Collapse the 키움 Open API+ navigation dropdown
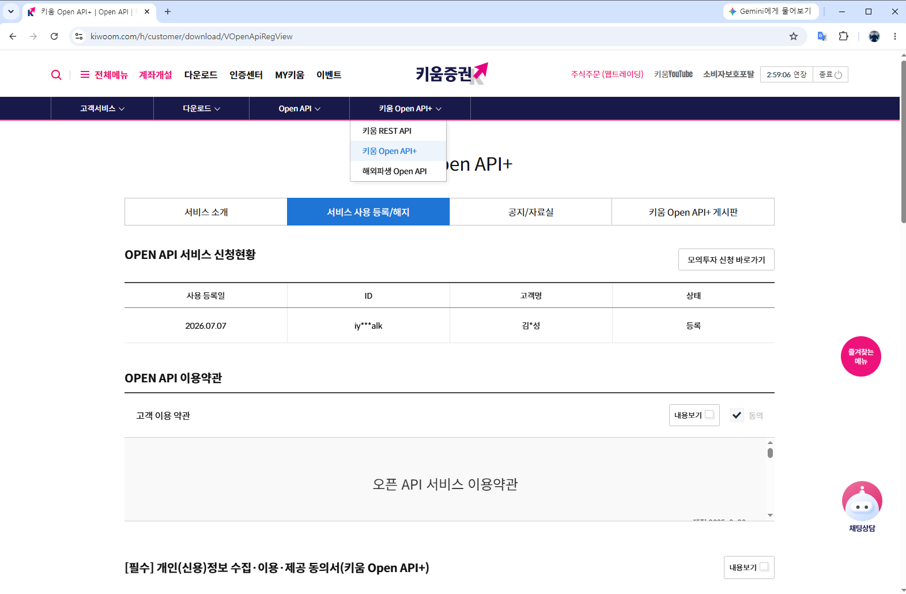 point(410,108)
